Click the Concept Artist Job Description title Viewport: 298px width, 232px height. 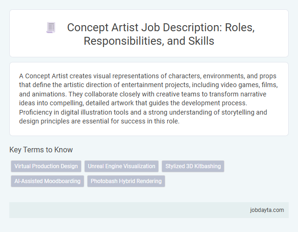tap(161, 34)
